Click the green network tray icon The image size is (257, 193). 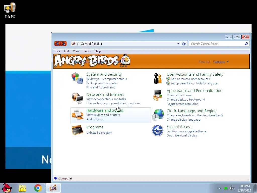click(x=226, y=188)
